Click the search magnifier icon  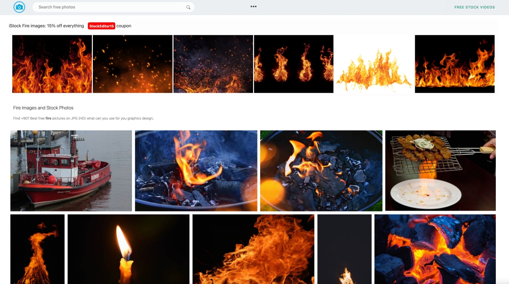(188, 7)
